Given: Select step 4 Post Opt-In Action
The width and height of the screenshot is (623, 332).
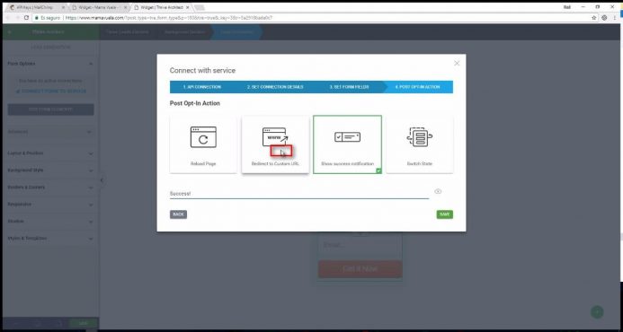Looking at the screenshot, I should click(x=417, y=87).
